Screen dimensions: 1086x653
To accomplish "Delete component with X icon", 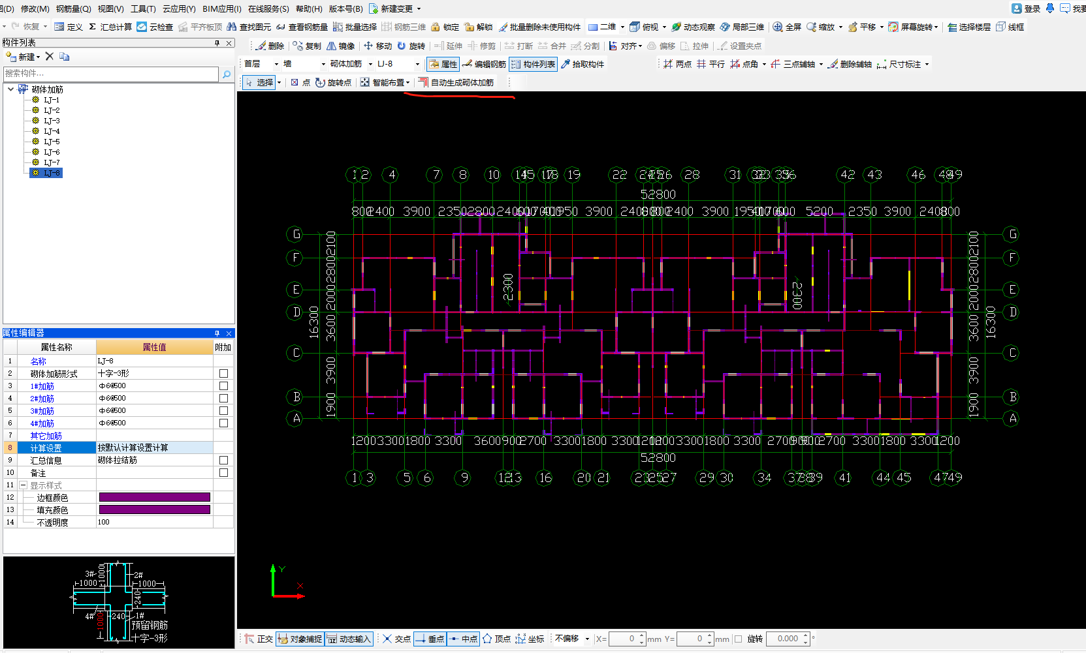I will (x=49, y=57).
